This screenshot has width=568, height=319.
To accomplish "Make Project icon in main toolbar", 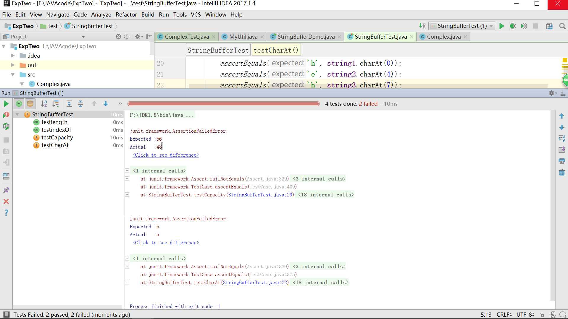I will pos(422,26).
